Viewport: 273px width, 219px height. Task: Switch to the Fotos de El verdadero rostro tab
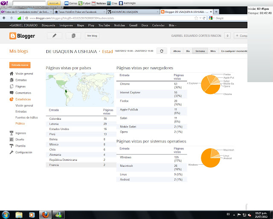pos(26,12)
